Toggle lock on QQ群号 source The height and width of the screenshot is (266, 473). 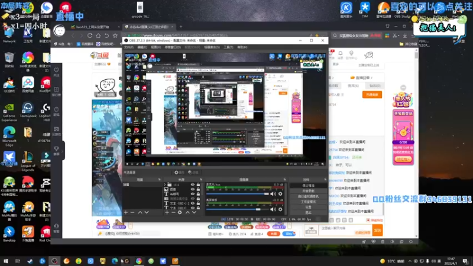pyautogui.click(x=198, y=194)
